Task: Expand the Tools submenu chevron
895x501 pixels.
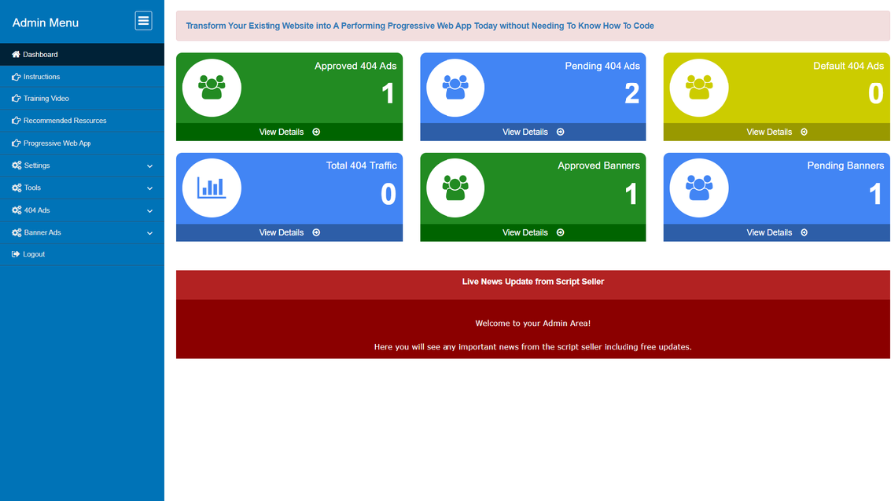Action: click(x=149, y=188)
